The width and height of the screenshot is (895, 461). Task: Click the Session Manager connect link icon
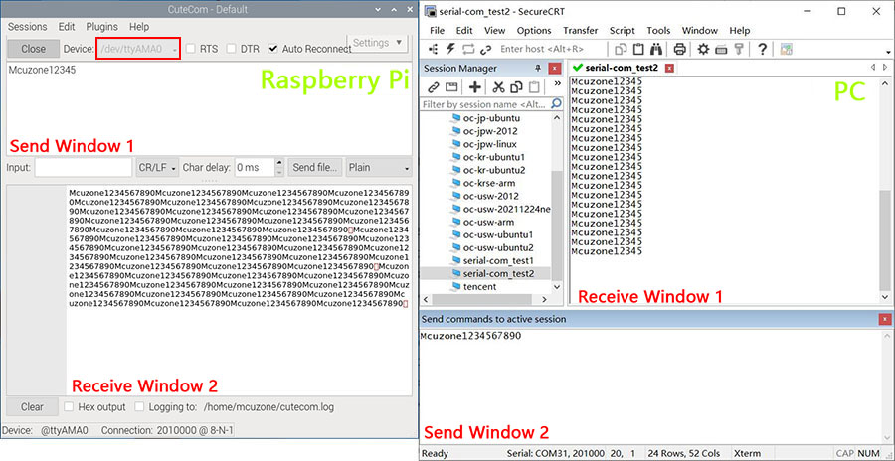click(434, 87)
